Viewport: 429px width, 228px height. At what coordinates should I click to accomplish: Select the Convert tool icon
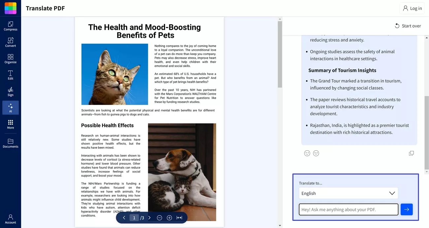[11, 42]
